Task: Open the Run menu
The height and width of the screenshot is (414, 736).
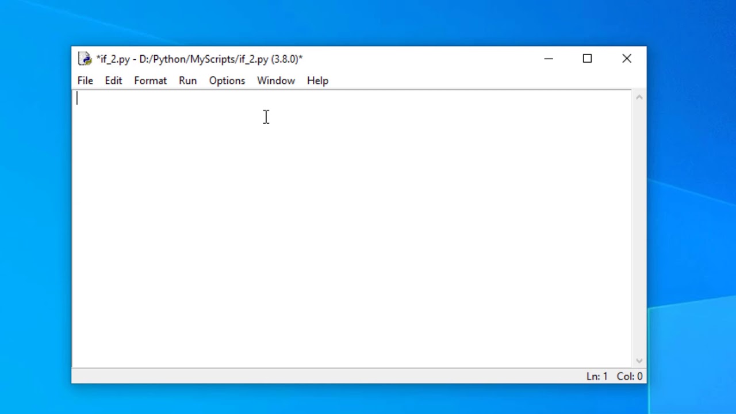Action: pyautogui.click(x=187, y=80)
